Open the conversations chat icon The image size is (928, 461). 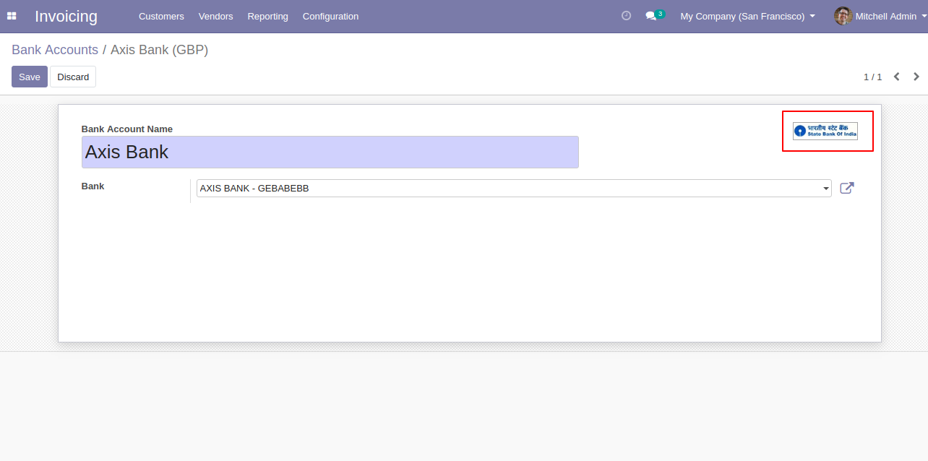(650, 16)
